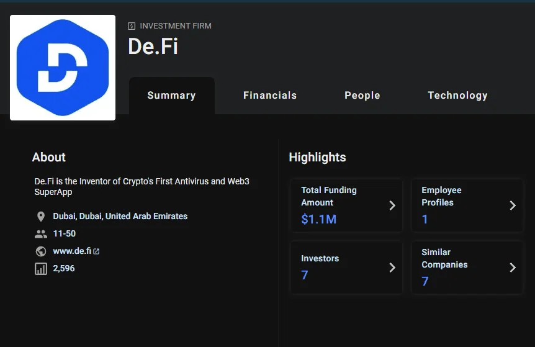Image resolution: width=535 pixels, height=347 pixels.
Task: Open the www.de.fi website link
Action: pos(72,251)
